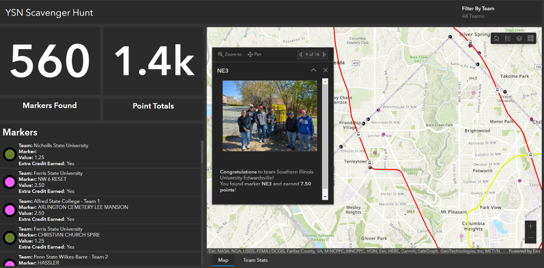Image resolution: width=544 pixels, height=268 pixels.
Task: Advance to next popup feature arrow
Action: tap(324, 54)
